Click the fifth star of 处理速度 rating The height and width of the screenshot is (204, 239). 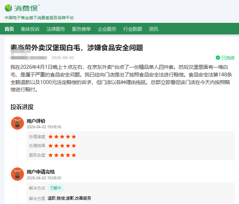tap(74, 137)
